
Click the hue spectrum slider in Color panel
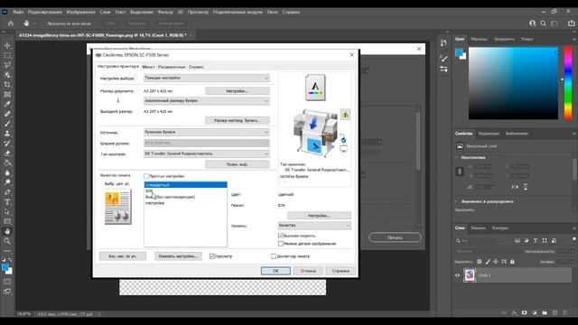coord(568,82)
